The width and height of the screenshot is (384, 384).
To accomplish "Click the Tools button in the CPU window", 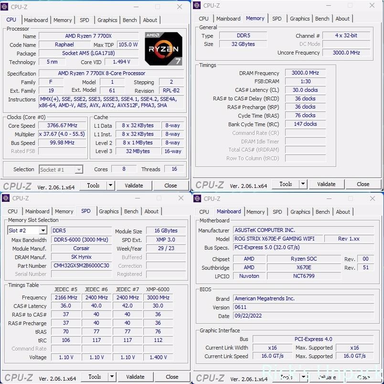I will pos(93,186).
